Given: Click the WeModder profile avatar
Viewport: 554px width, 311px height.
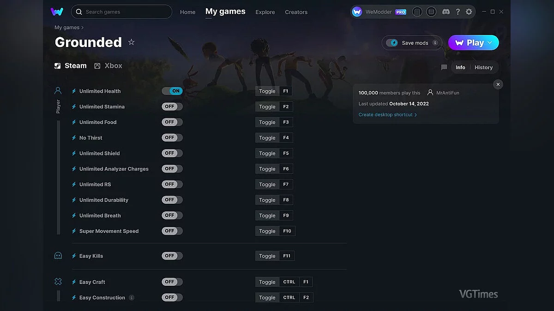Looking at the screenshot, I should [x=357, y=12].
